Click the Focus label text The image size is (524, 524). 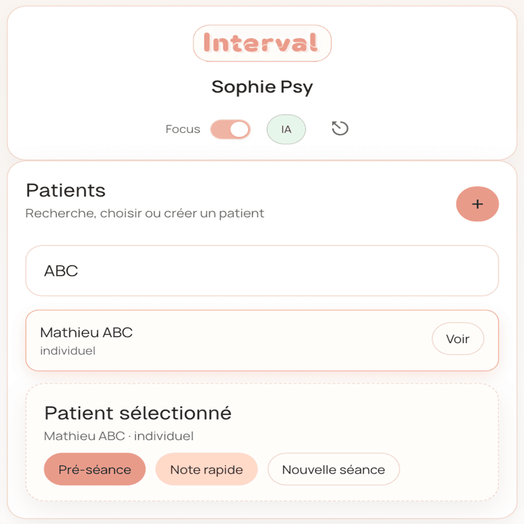pos(183,129)
